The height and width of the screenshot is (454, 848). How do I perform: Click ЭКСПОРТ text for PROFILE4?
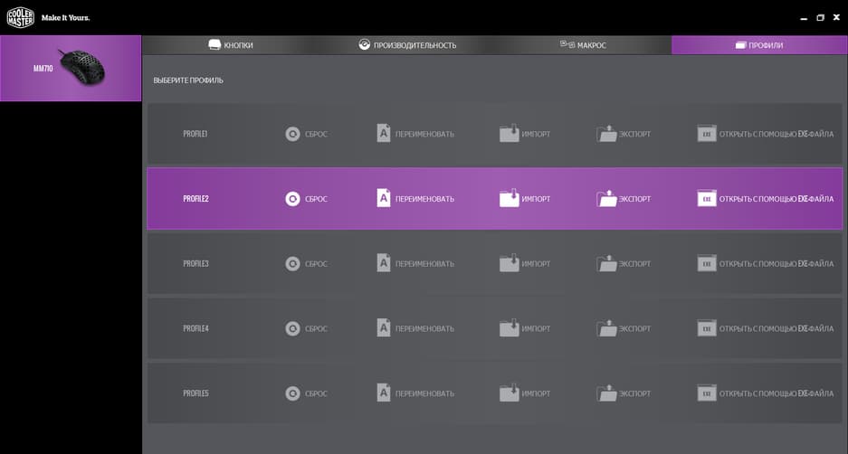point(635,328)
